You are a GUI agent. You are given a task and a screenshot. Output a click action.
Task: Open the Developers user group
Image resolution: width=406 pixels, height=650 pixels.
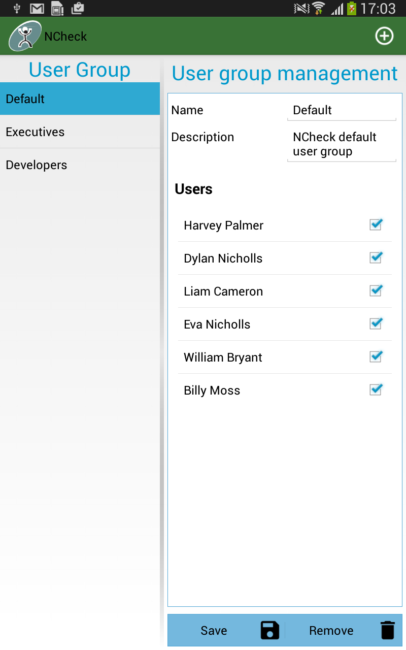pos(80,165)
